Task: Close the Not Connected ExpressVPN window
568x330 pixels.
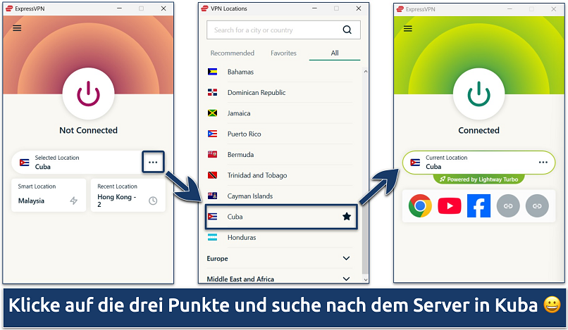Action: coord(163,8)
